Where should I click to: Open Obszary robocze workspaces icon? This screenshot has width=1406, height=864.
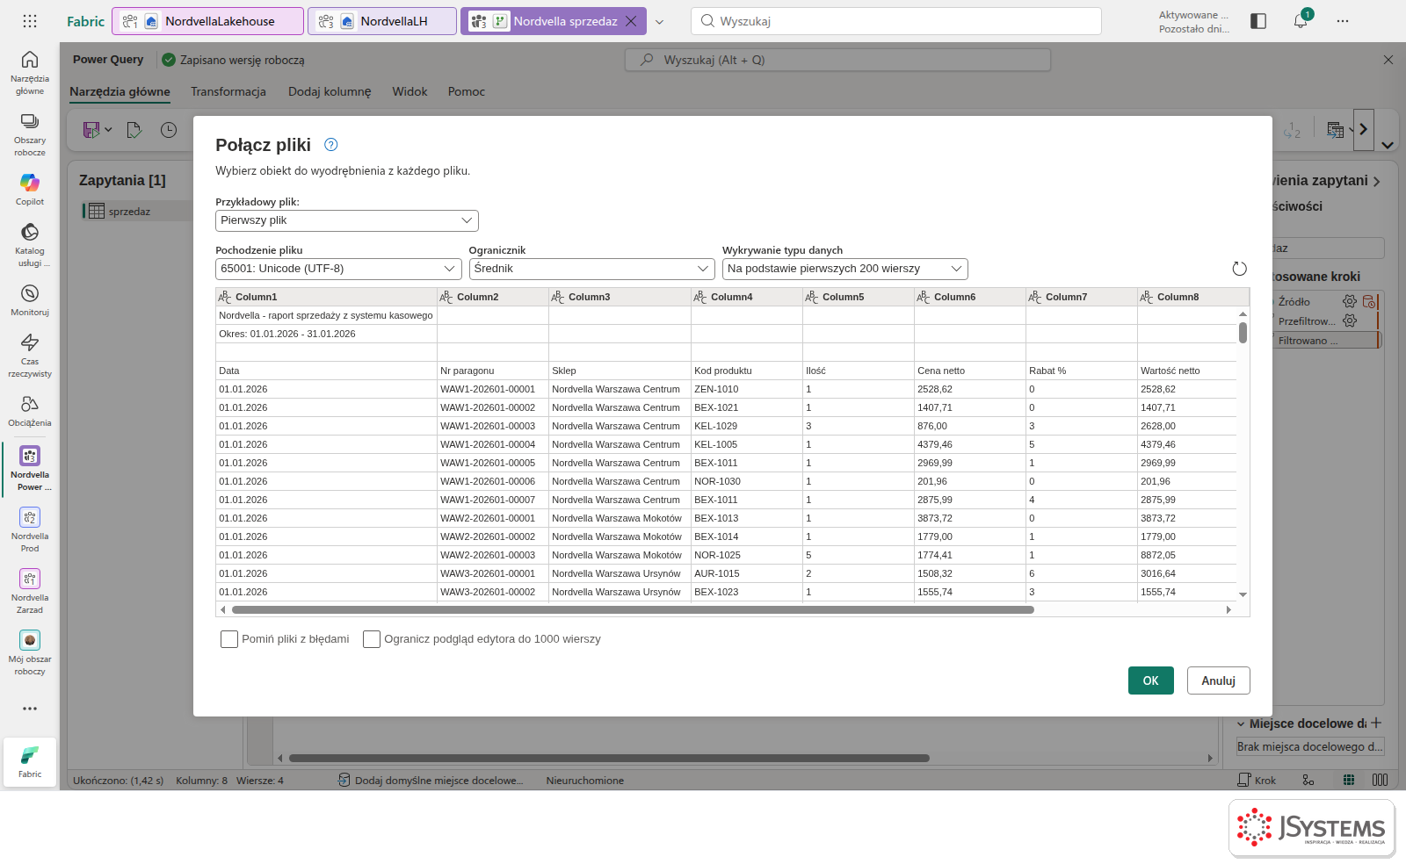pyautogui.click(x=30, y=133)
